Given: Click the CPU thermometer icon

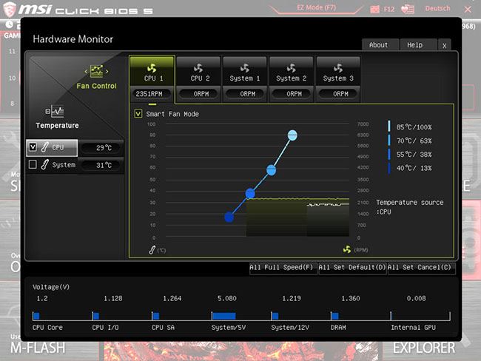Looking at the screenshot, I should [45, 147].
